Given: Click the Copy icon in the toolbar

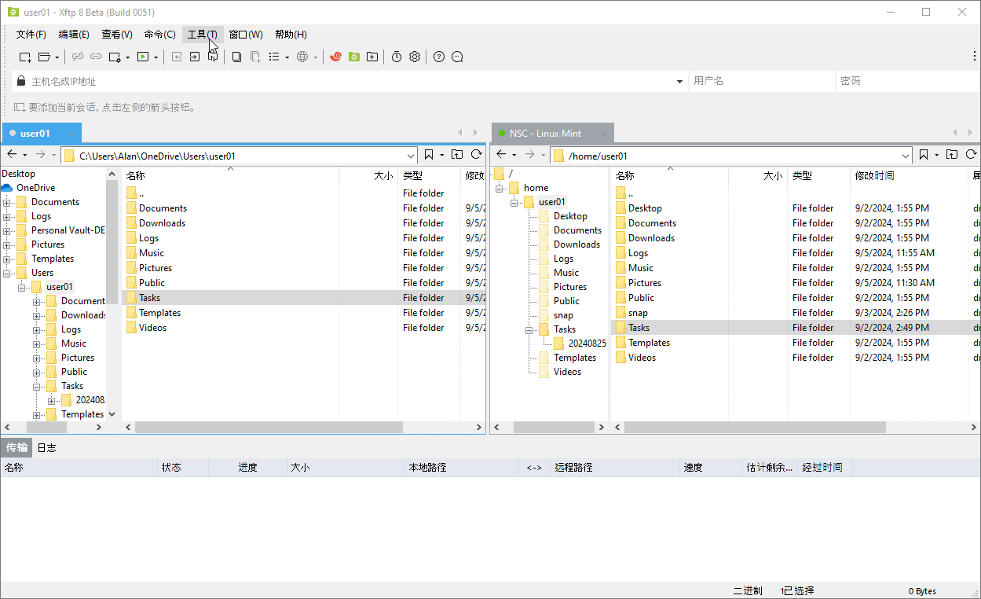Looking at the screenshot, I should pyautogui.click(x=236, y=57).
